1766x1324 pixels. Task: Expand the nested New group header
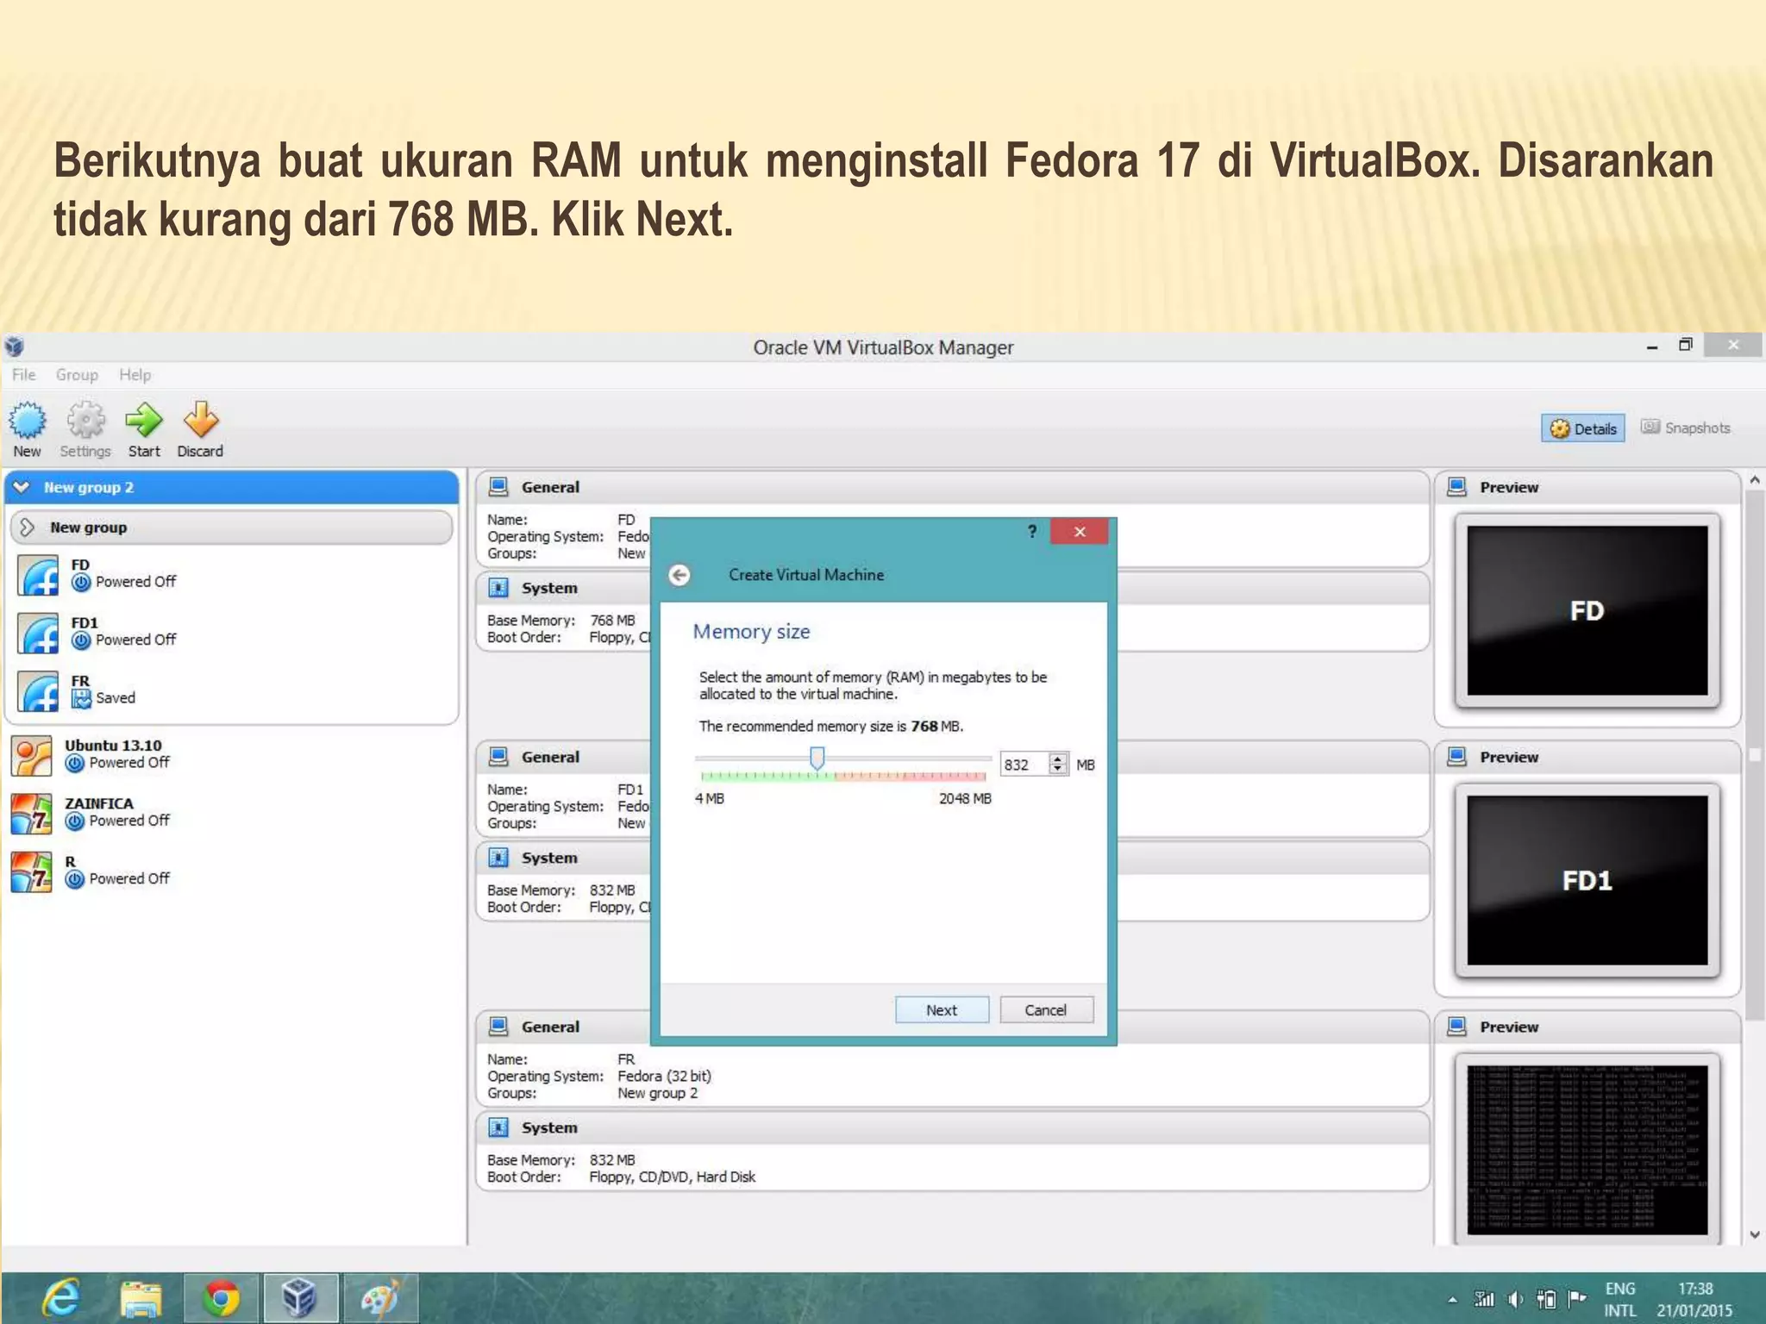(x=231, y=528)
